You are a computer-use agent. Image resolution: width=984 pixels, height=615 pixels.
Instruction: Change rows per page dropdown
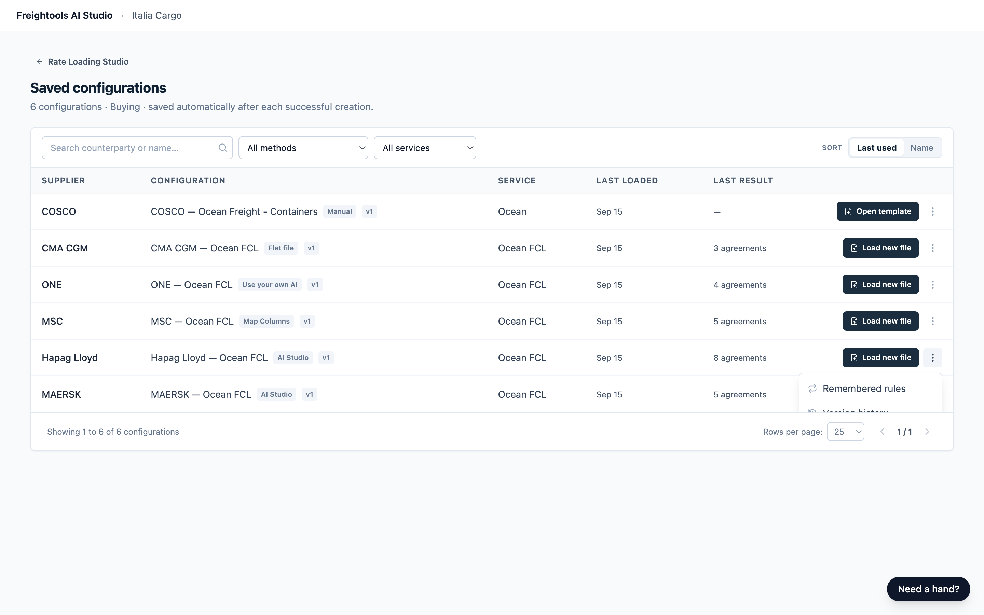845,432
